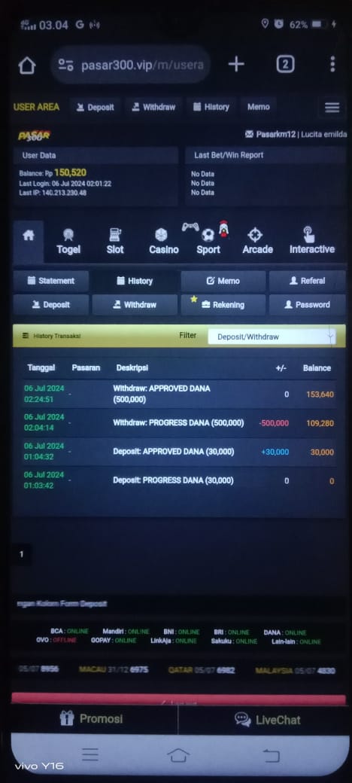The image size is (352, 783).
Task: Go to page 1 of history
Action: [x=22, y=554]
